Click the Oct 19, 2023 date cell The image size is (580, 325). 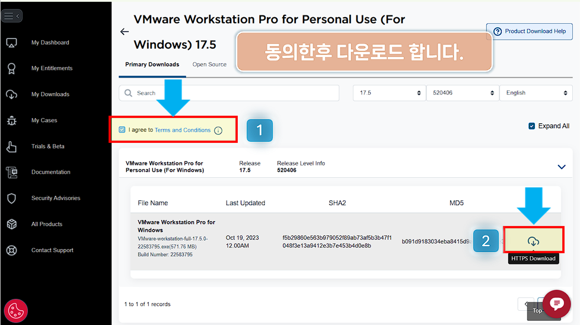pyautogui.click(x=243, y=242)
